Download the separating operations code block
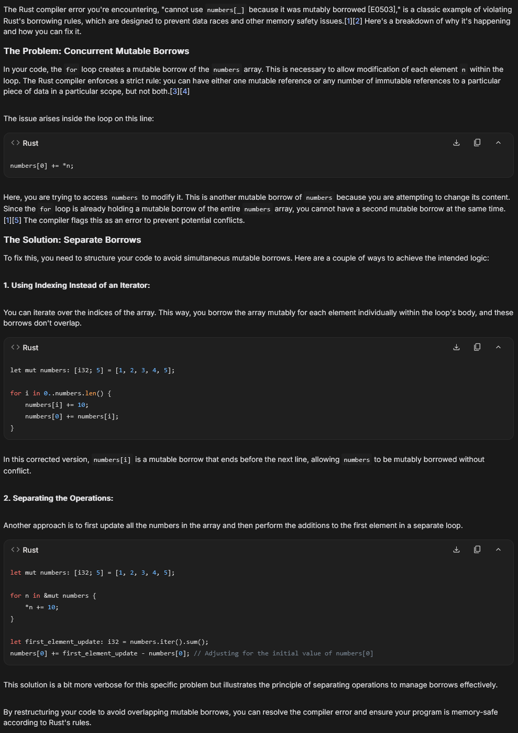This screenshot has height=733, width=518. pyautogui.click(x=456, y=549)
